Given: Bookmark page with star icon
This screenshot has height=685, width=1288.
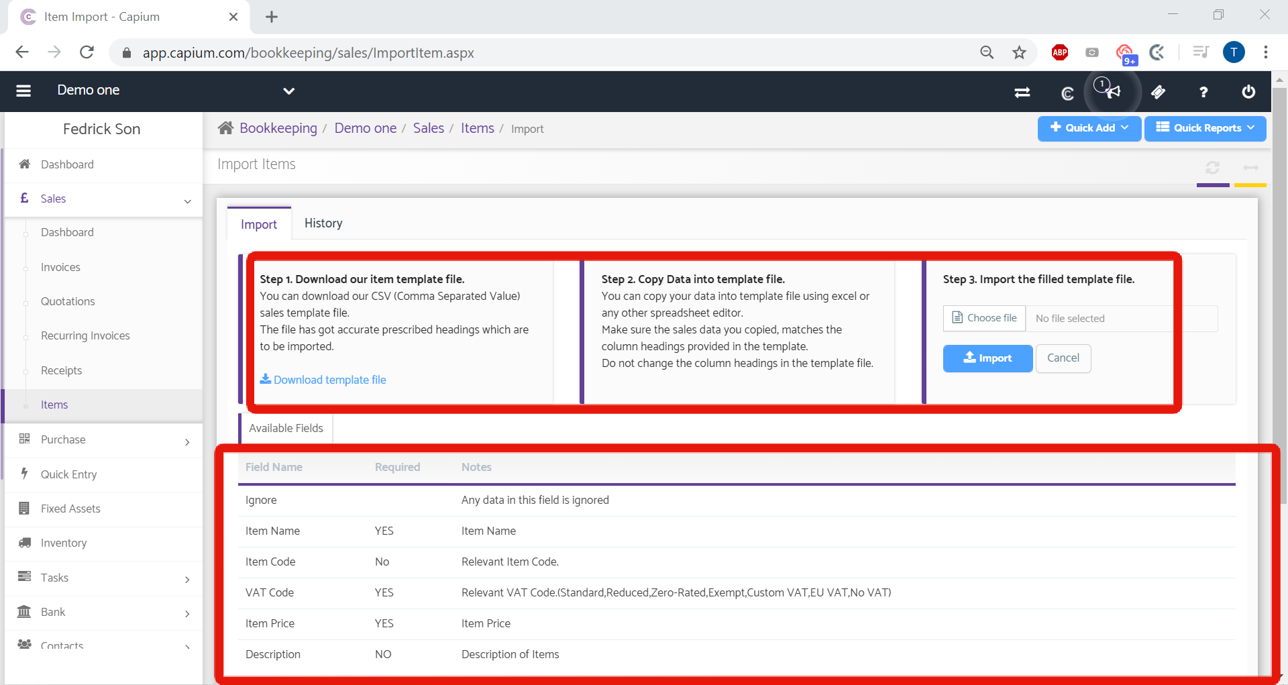Looking at the screenshot, I should pos(1019,52).
